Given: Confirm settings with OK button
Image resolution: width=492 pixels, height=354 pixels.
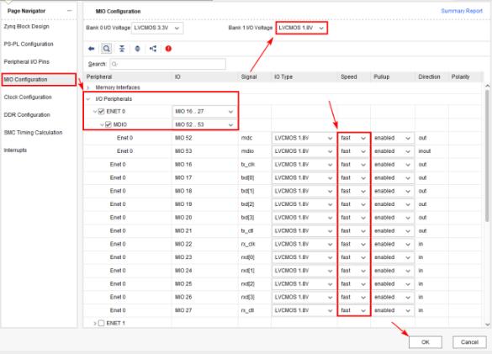Looking at the screenshot, I should tap(426, 342).
